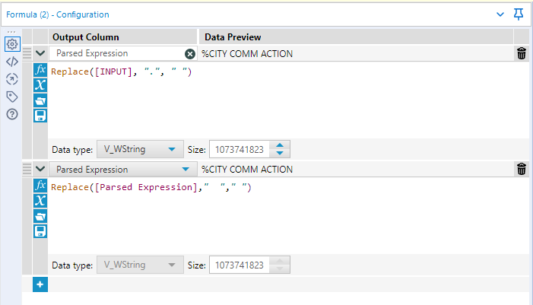Click the sidebar's three-dot grip

(11, 32)
